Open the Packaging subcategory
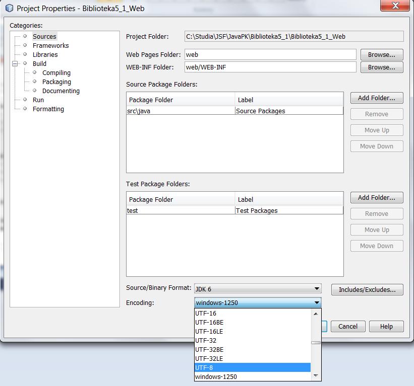The height and width of the screenshot is (386, 414). 56,82
